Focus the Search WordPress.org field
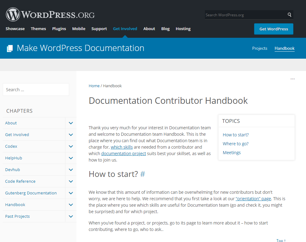This screenshot has height=242, width=306. click(246, 15)
